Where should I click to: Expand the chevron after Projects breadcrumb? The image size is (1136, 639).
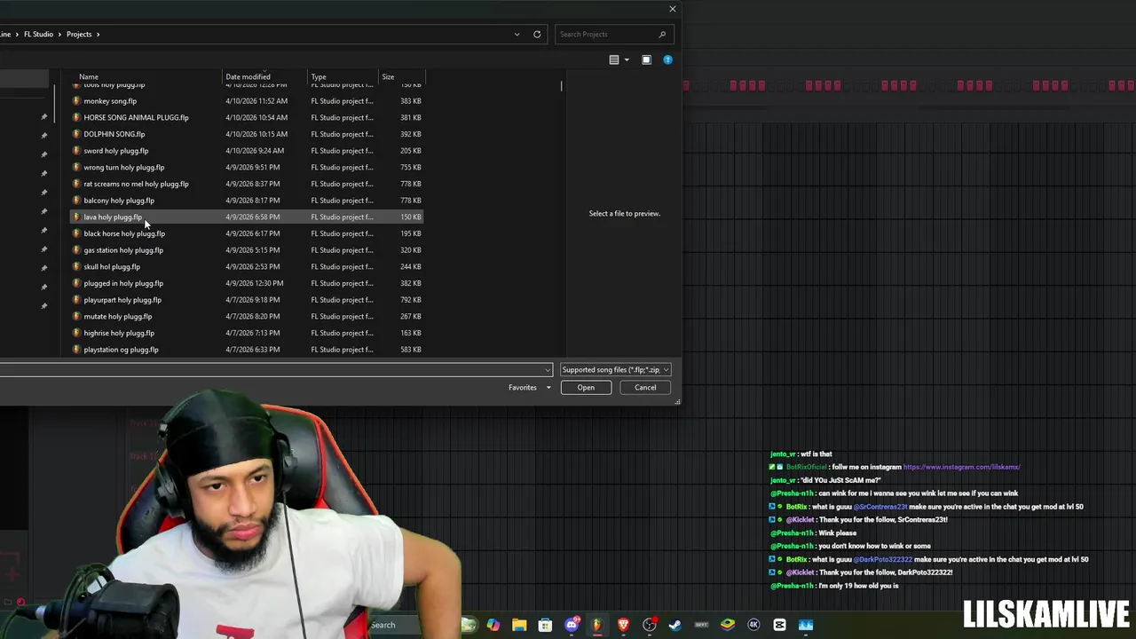coord(99,35)
